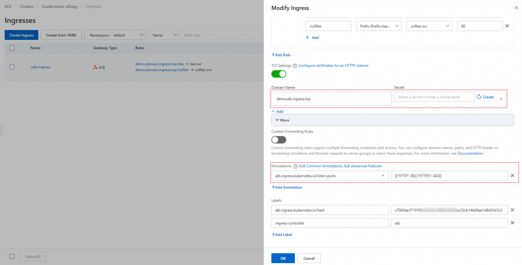
Task: Delete the alb.ingress.kubernetes.io/hash label
Action: (512, 210)
